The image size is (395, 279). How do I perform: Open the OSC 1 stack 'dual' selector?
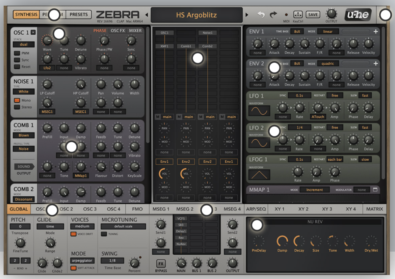(24, 44)
